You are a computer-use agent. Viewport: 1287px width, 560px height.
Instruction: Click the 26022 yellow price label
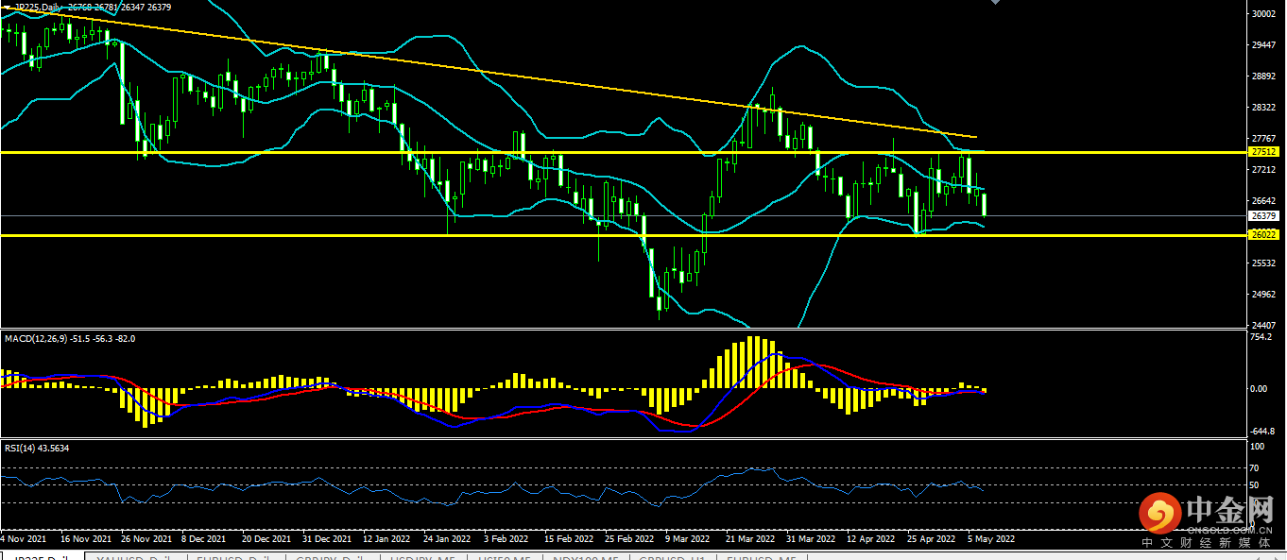click(1263, 234)
